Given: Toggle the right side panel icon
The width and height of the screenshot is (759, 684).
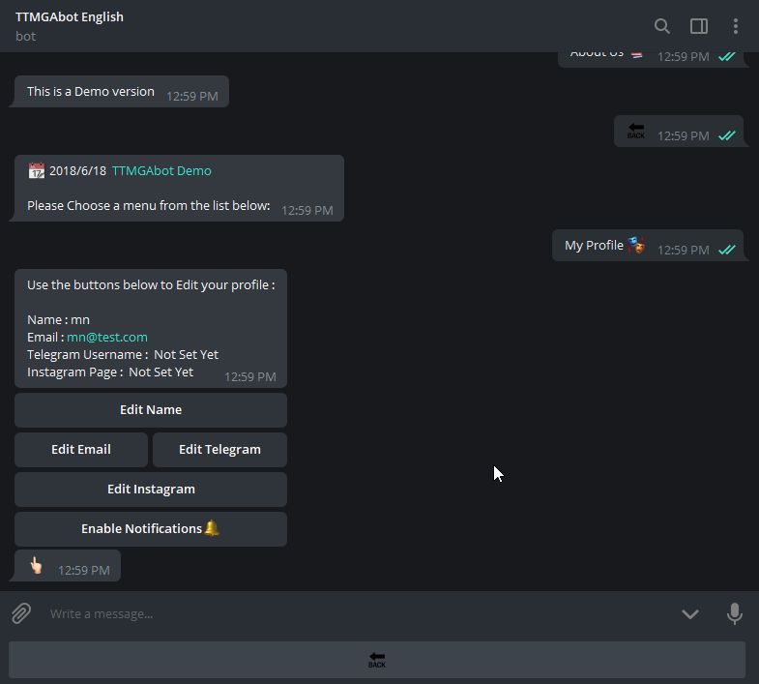Looking at the screenshot, I should pos(698,26).
